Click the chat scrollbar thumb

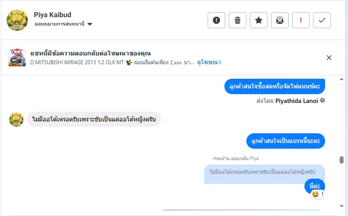(342, 160)
